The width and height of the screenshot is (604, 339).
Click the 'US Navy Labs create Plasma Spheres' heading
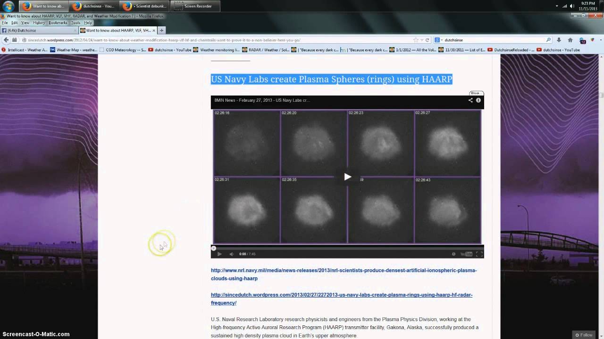coord(331,79)
